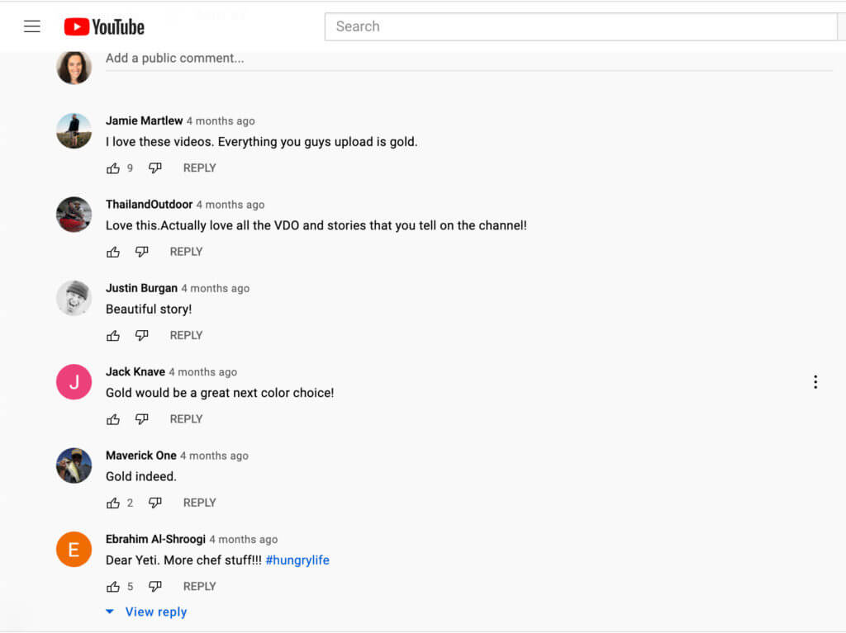
Task: Like Maverick One's comment
Action: tap(113, 503)
